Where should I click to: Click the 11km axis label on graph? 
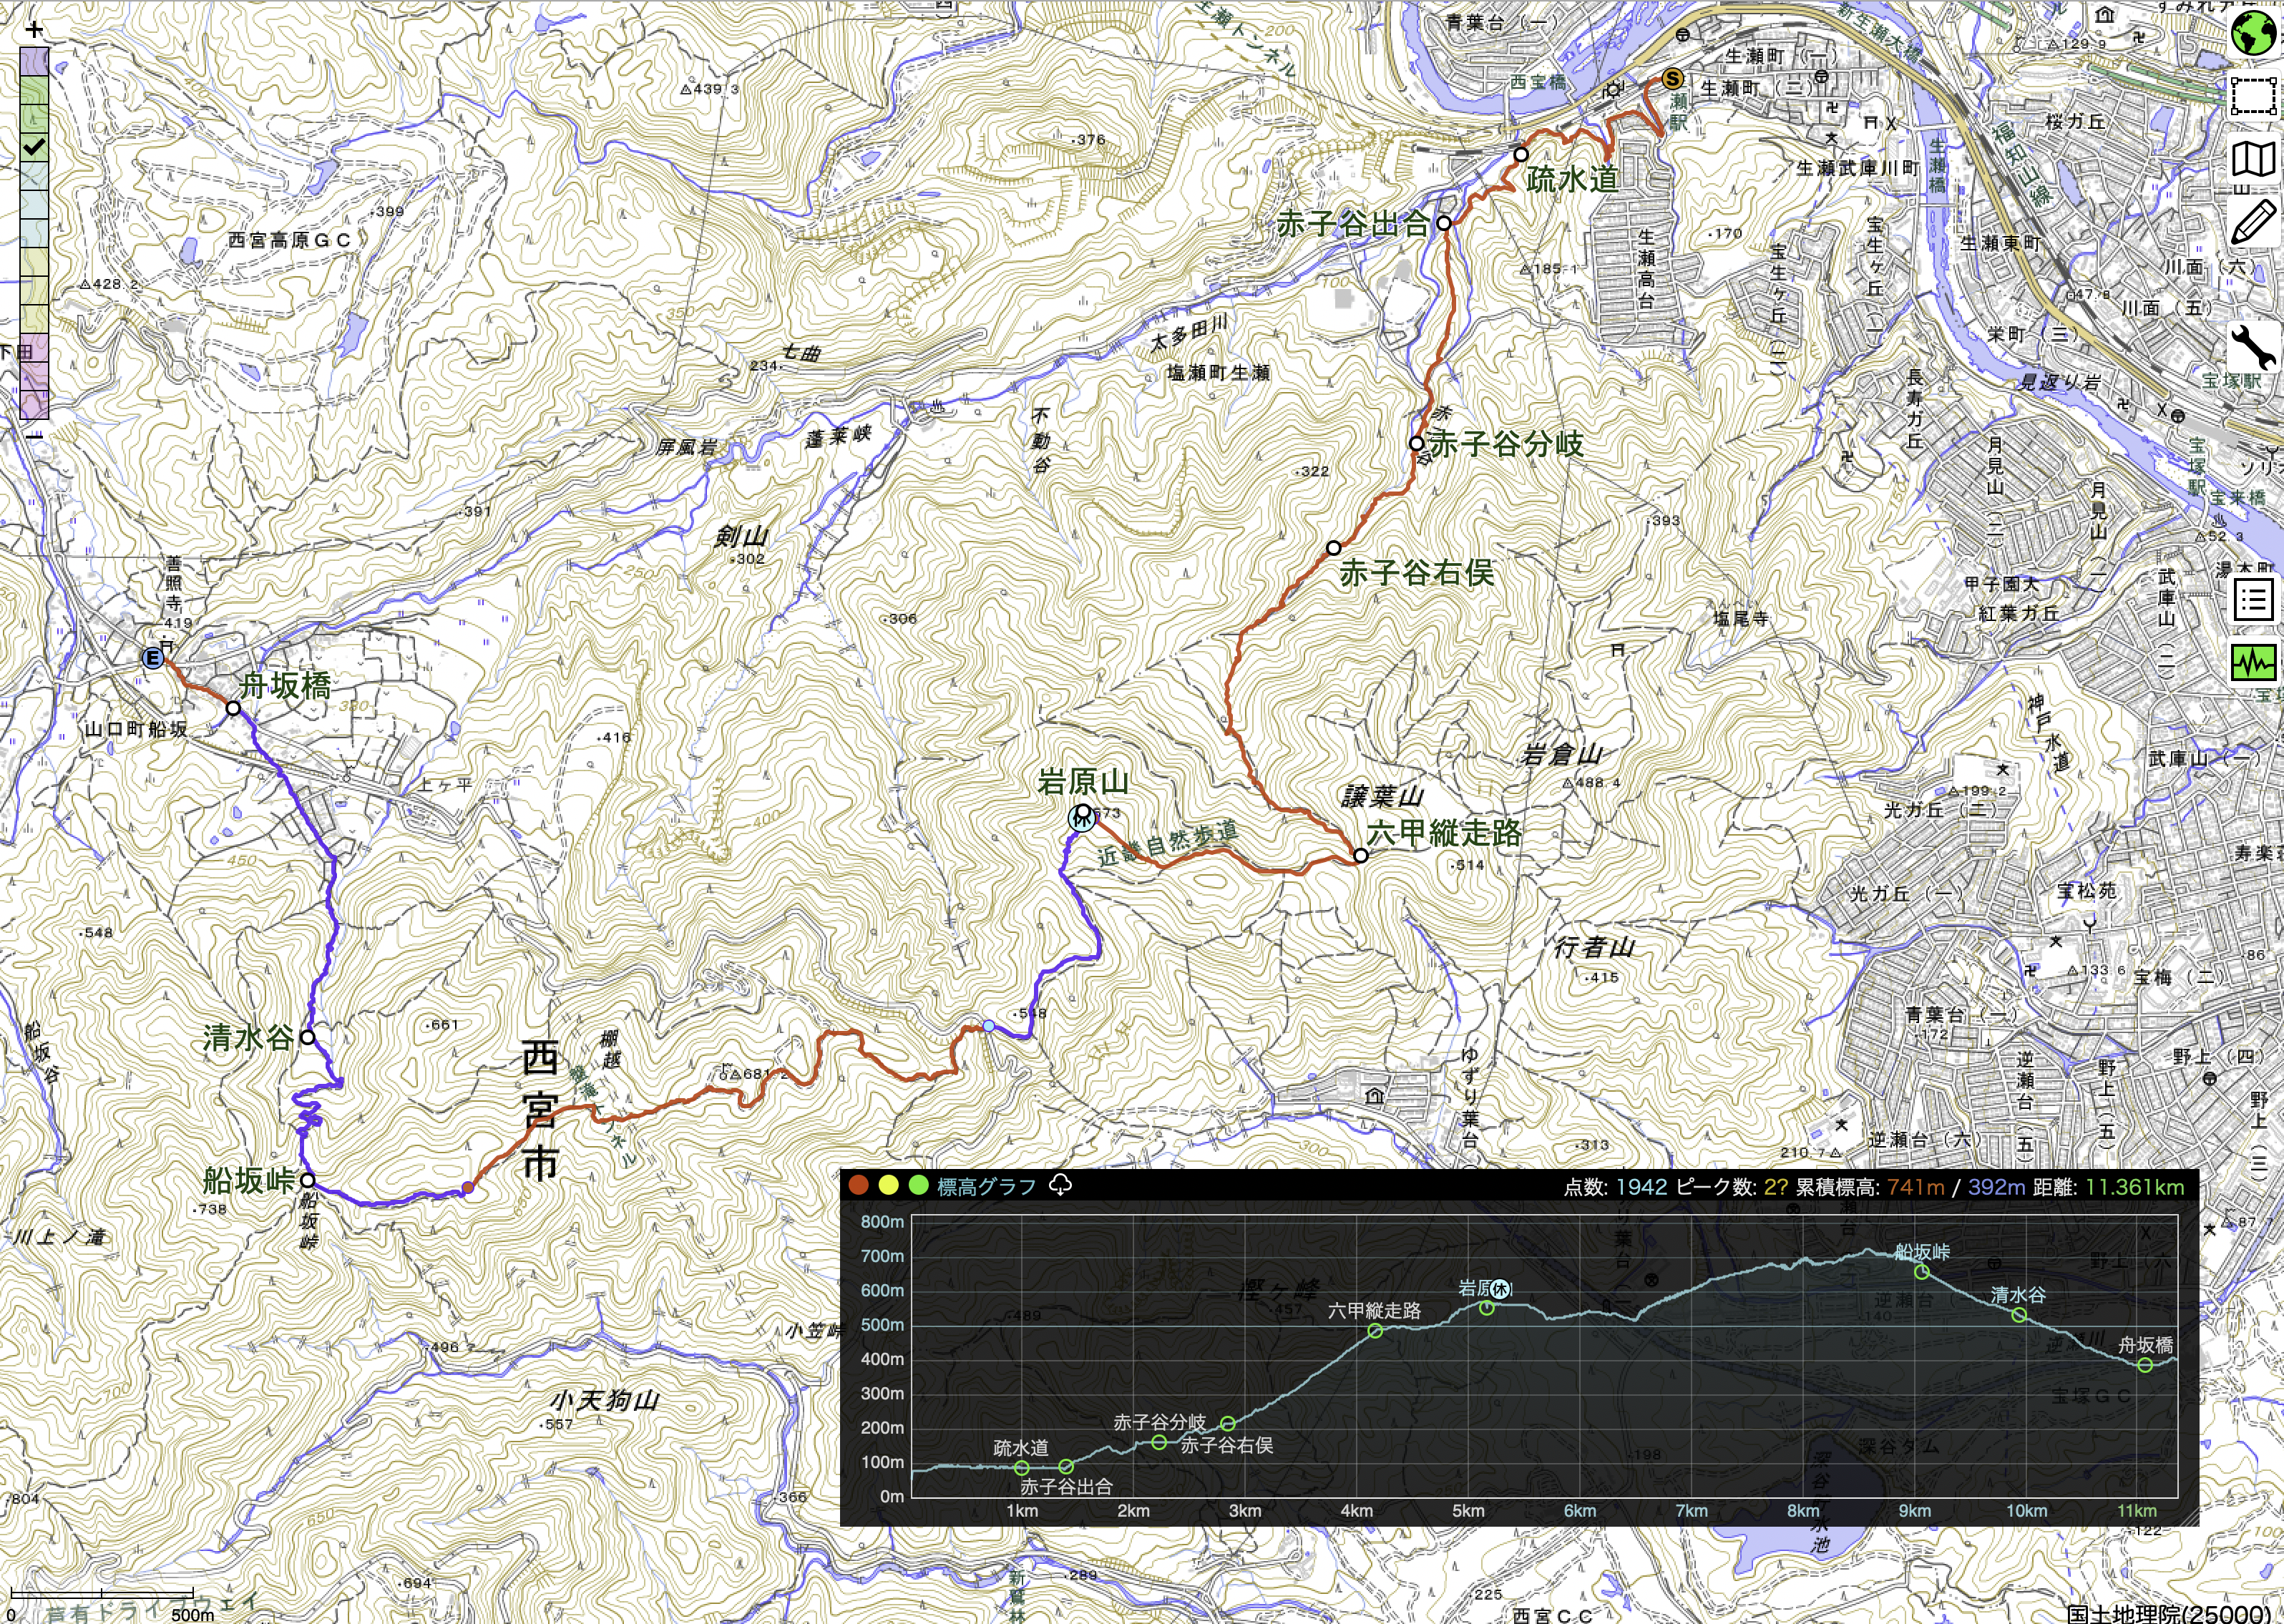tap(2137, 1510)
